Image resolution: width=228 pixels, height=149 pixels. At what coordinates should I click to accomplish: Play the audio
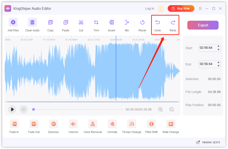pos(12,110)
